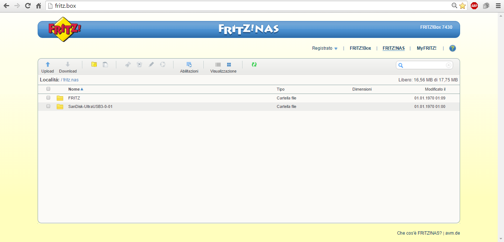Image resolution: width=504 pixels, height=242 pixels.
Task: Click the browser zoom magnifier icon
Action: tap(455, 6)
